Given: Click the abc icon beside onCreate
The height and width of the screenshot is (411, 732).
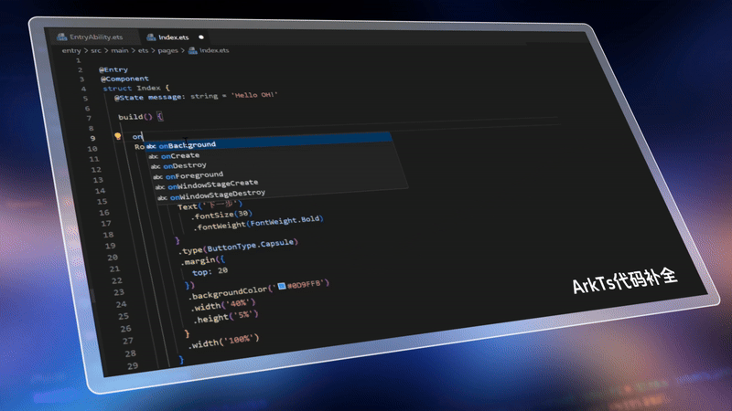Looking at the screenshot, I should [153, 156].
